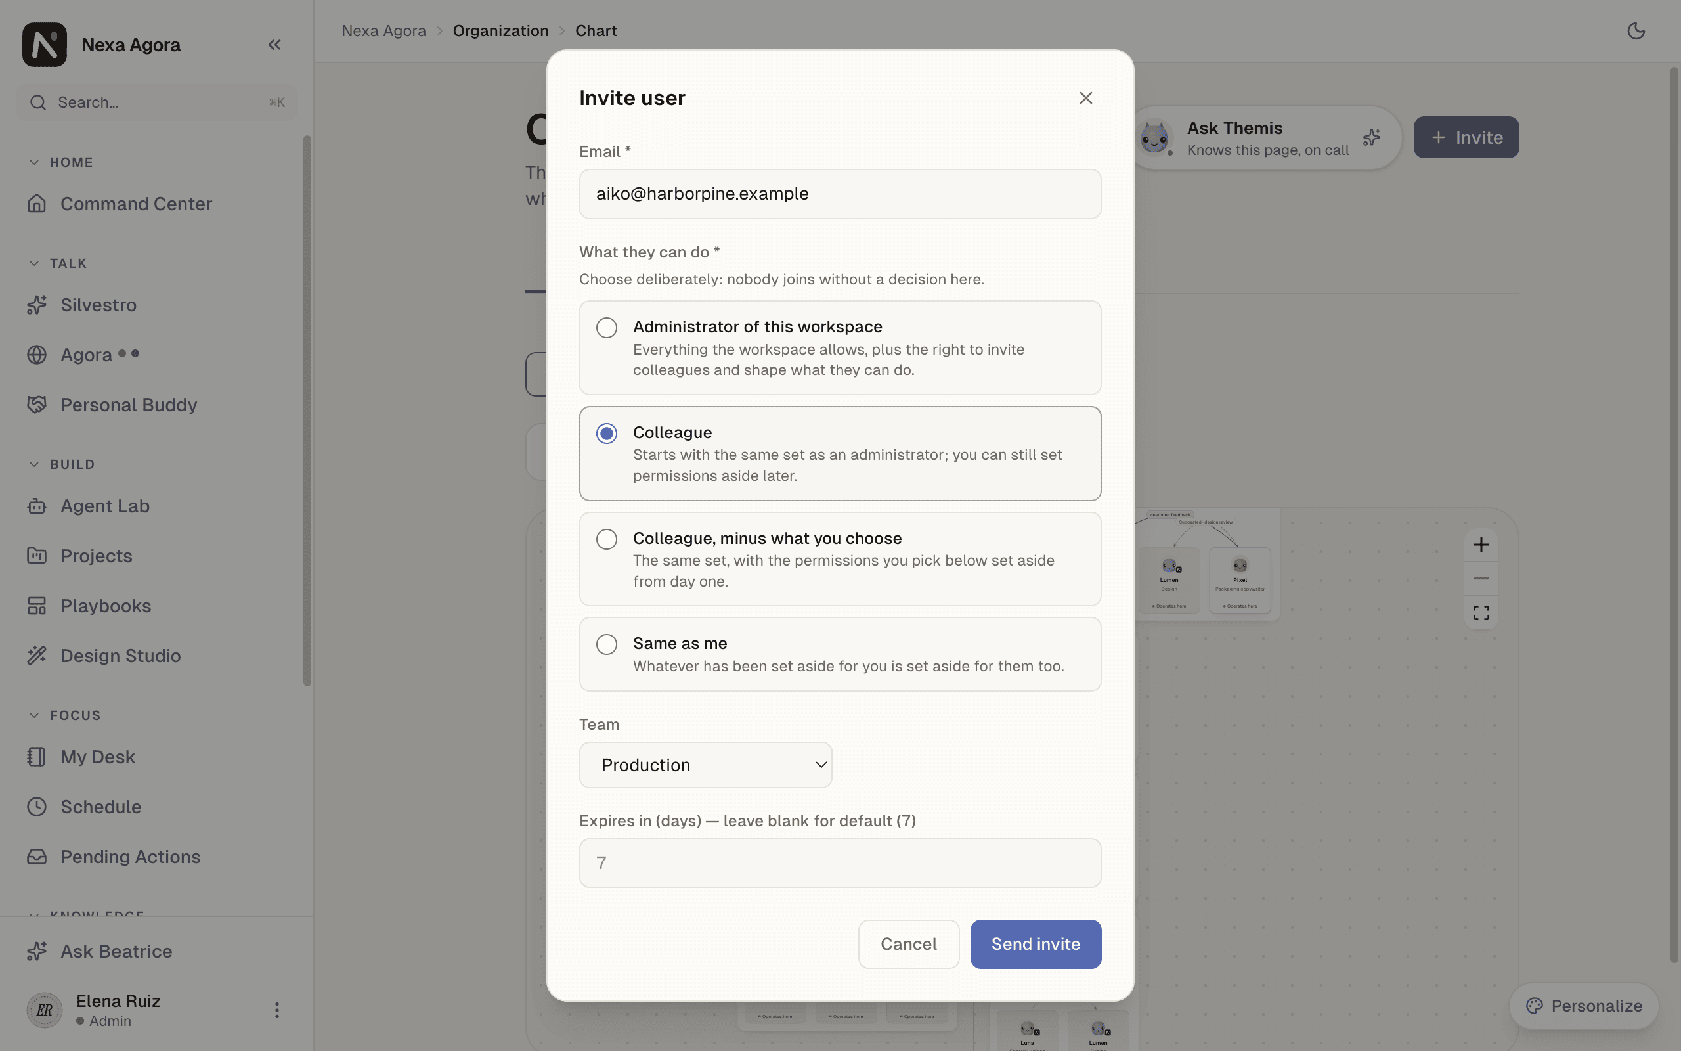Click the Nexa Agora logo icon

coord(45,45)
